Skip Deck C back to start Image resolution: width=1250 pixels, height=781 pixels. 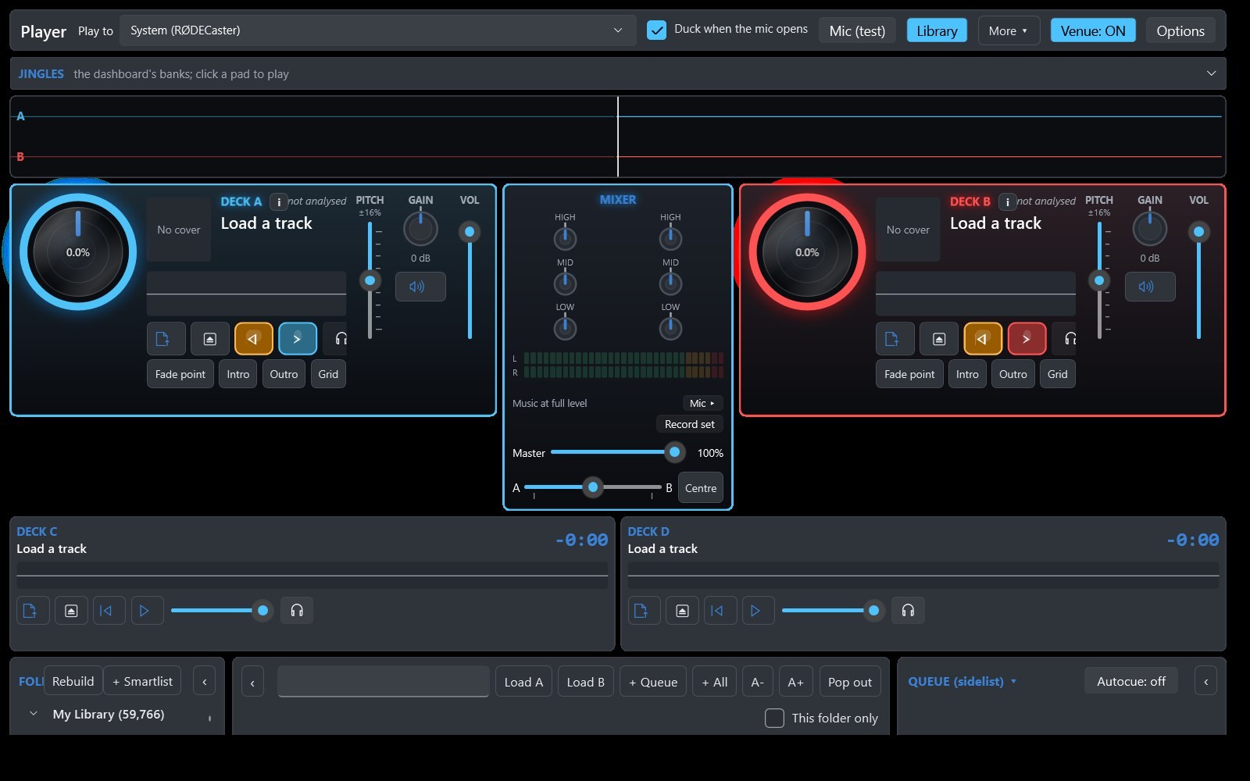[109, 611]
